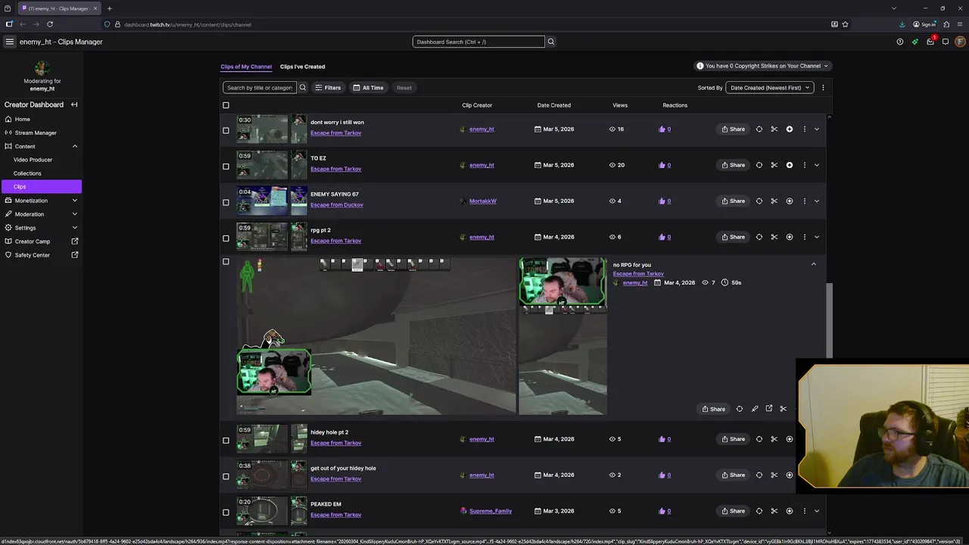Screen dimensions: 969x545
Task: Expand the 'rpg pt 2' clip row chevron
Action: coord(817,237)
